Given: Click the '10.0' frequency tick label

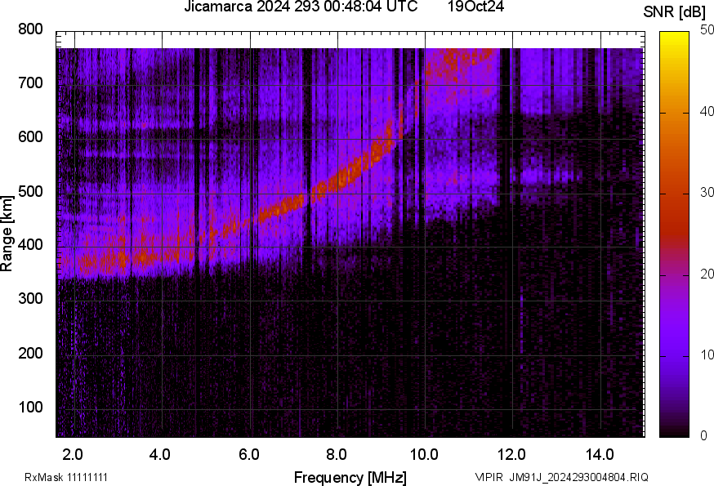Looking at the screenshot, I should (x=424, y=455).
